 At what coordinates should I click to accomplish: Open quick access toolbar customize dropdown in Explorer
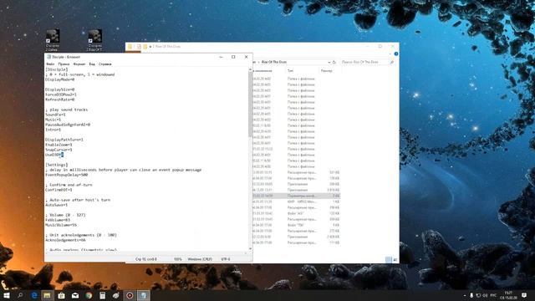(x=150, y=47)
